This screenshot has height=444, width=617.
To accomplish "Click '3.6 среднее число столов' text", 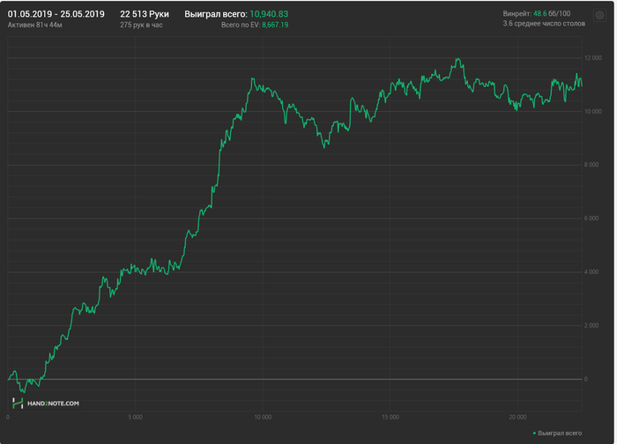I will click(544, 24).
